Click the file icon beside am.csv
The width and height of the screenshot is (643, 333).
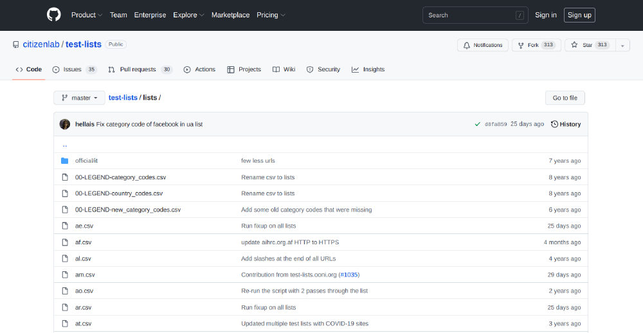click(x=65, y=274)
